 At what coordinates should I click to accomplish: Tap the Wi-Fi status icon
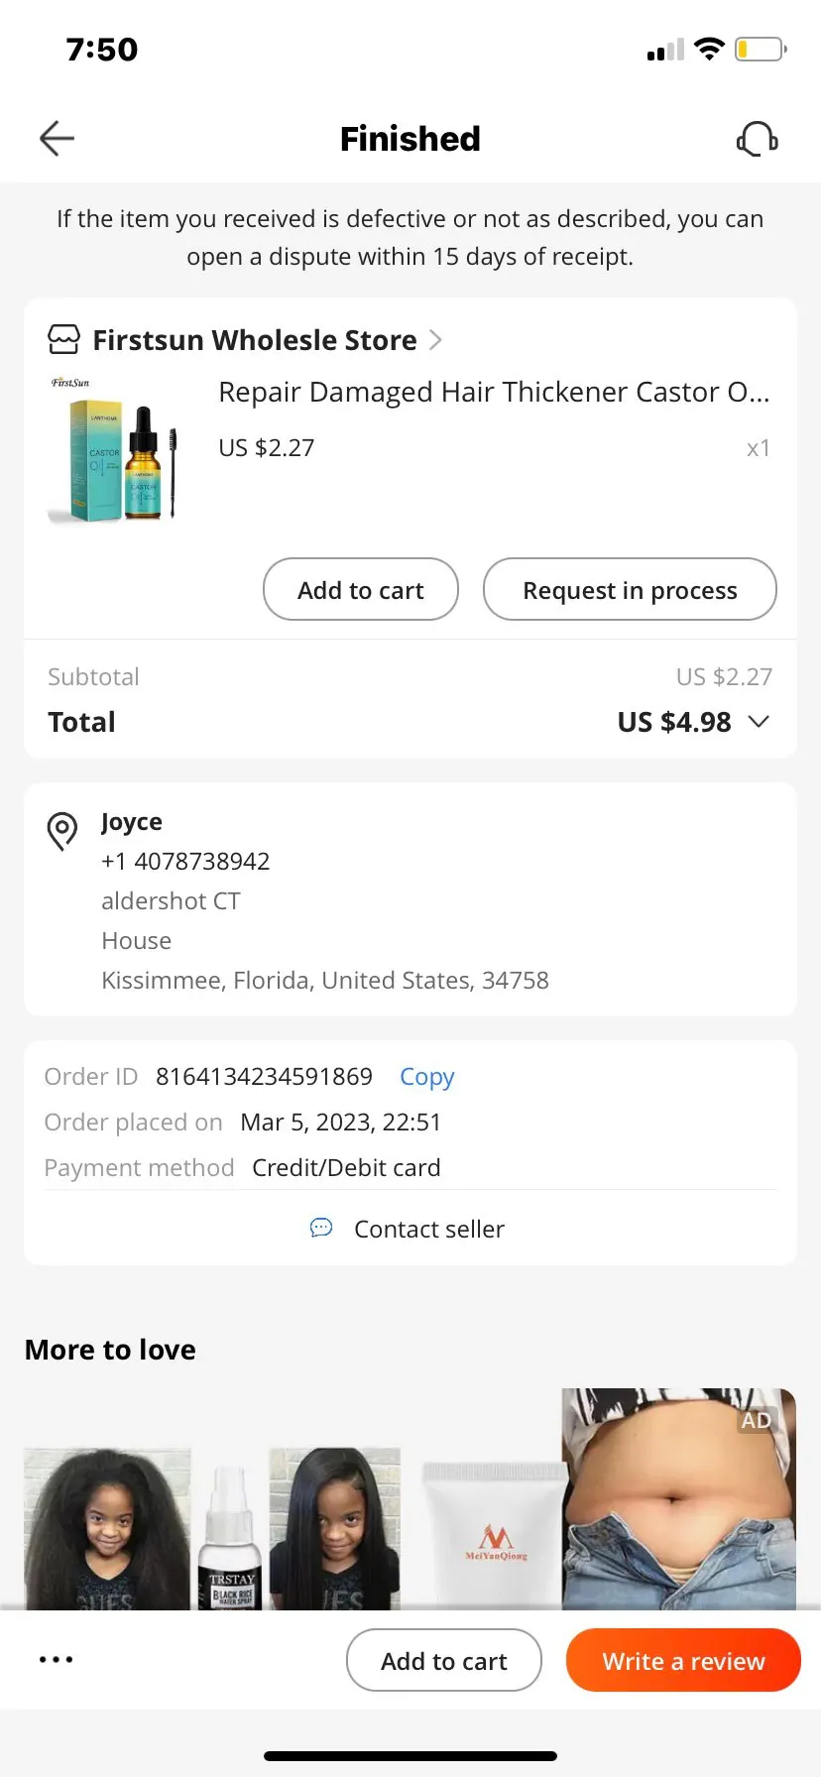click(709, 49)
